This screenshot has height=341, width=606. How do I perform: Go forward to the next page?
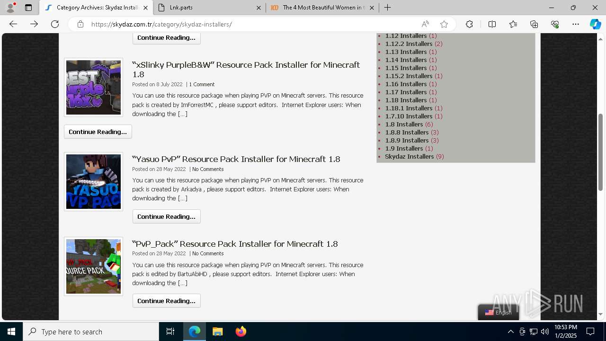34,24
